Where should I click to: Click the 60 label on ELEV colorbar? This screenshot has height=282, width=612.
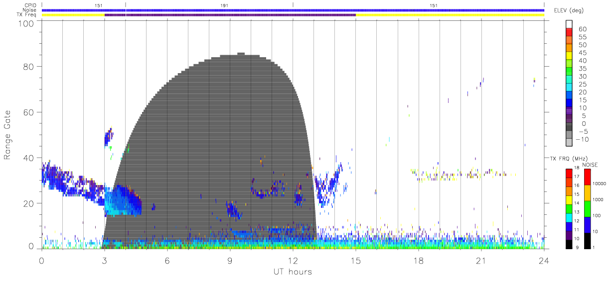pos(582,29)
